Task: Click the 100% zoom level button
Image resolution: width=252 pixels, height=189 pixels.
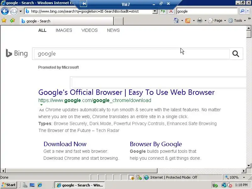Action: (232, 177)
